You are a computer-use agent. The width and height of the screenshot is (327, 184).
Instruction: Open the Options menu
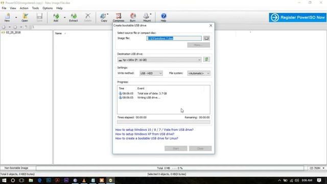pyautogui.click(x=48, y=8)
